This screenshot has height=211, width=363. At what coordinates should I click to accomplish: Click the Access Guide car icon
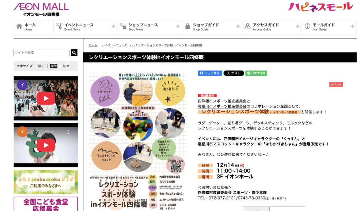247,26
